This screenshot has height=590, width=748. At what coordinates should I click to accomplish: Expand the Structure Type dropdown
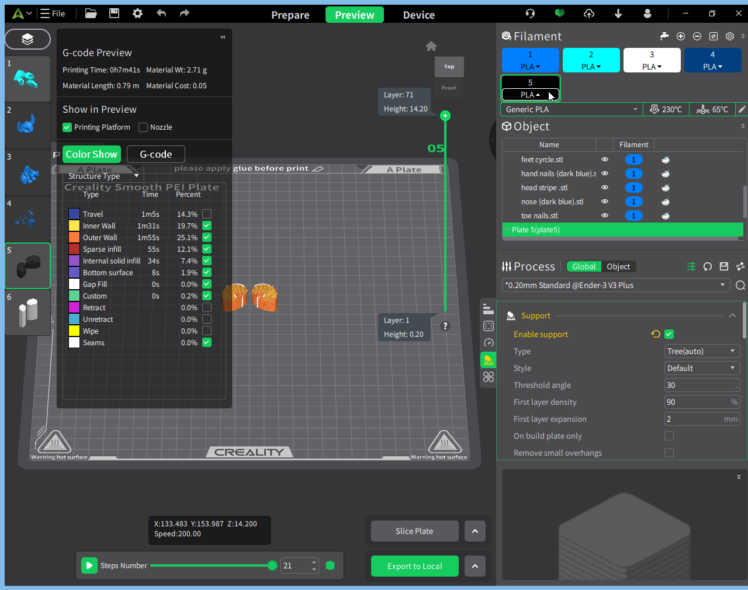click(104, 176)
